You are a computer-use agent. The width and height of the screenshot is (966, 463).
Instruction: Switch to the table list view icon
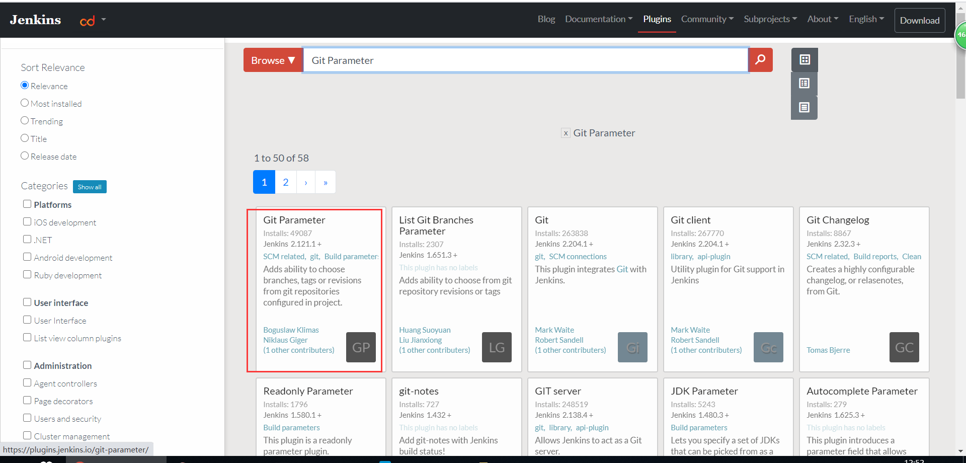point(804,84)
